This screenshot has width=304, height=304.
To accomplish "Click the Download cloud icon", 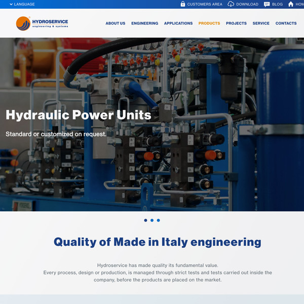I will 231,4.
